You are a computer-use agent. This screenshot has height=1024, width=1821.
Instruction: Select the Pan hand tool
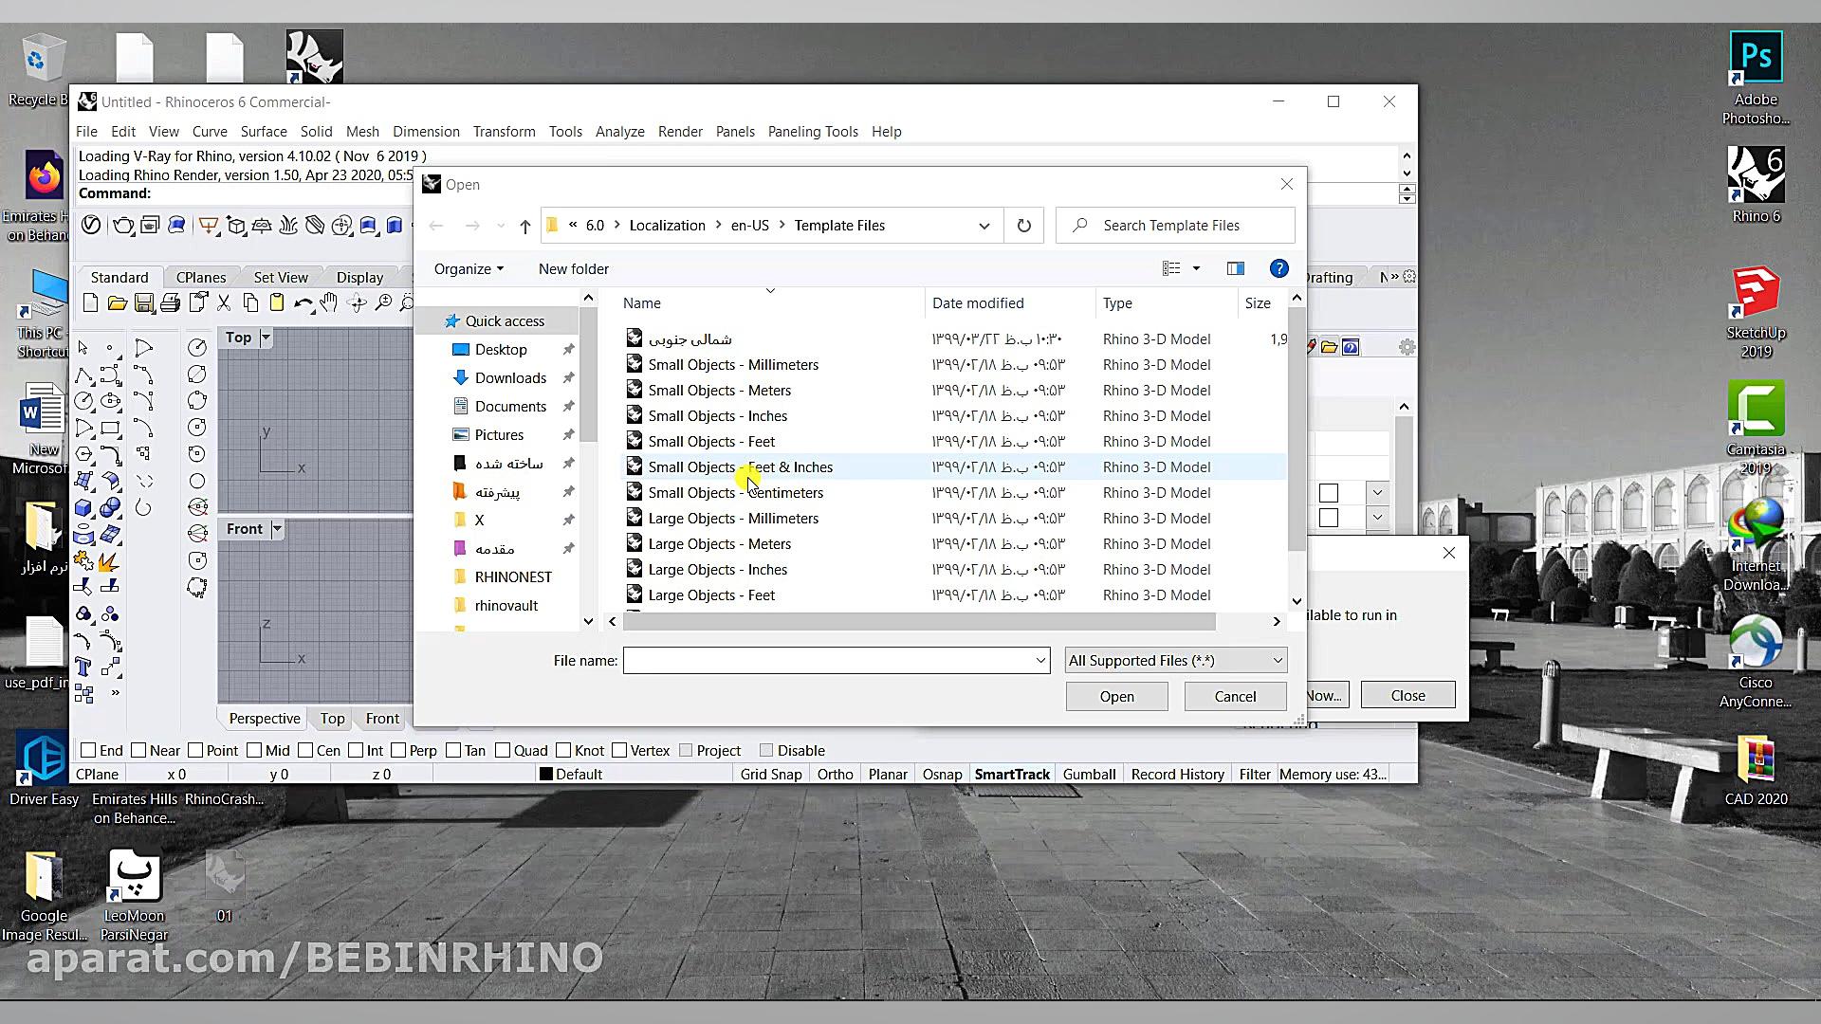click(x=329, y=303)
